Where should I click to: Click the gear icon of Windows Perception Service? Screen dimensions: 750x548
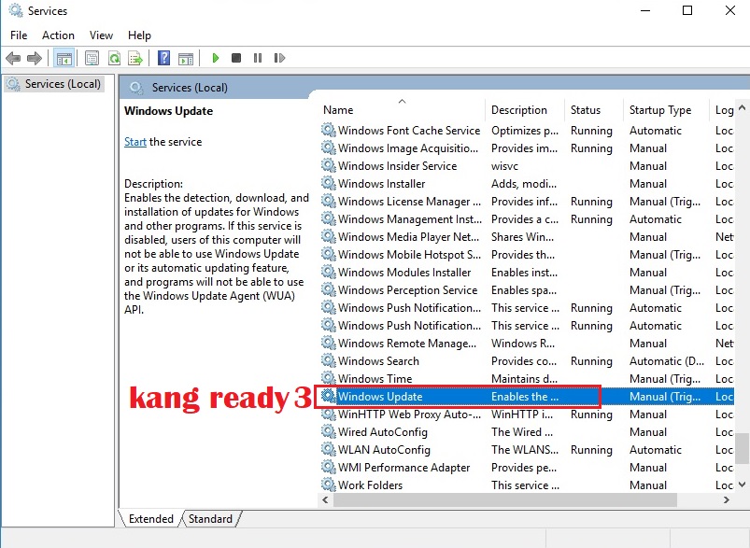328,289
